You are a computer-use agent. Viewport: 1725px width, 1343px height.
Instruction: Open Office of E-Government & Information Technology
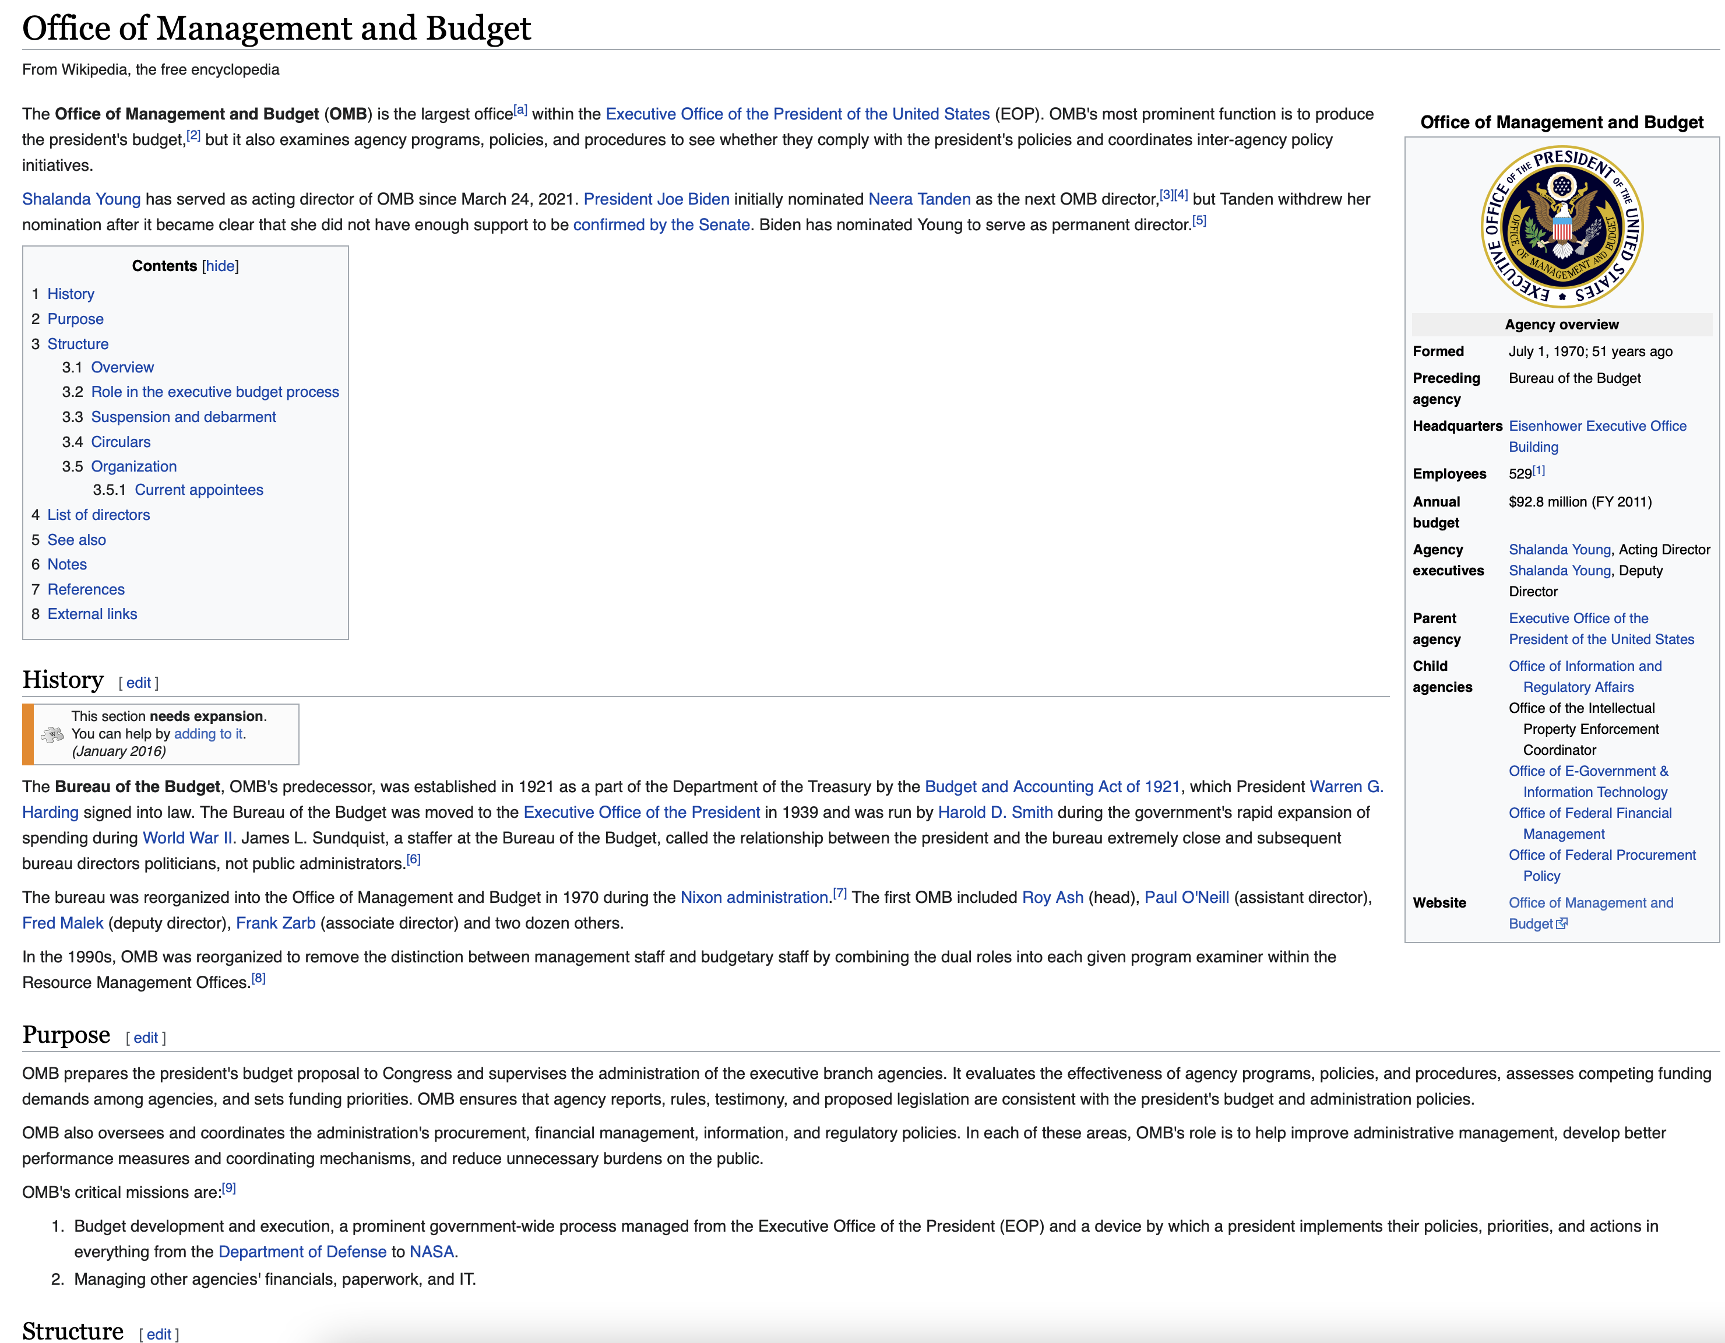point(1589,781)
